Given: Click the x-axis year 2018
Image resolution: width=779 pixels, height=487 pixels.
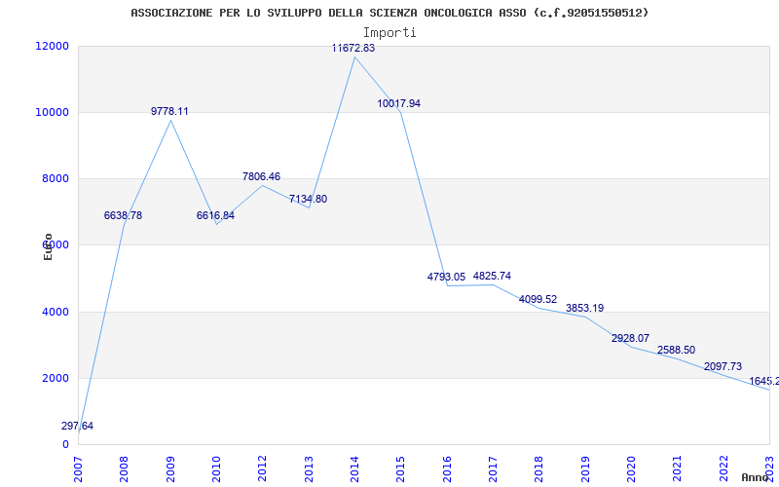Looking at the screenshot, I should pos(539,468).
